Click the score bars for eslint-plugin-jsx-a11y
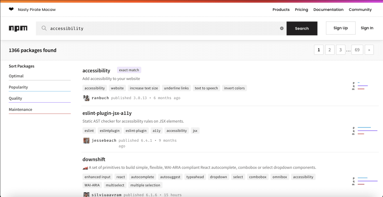Screen dimensions: 383x197 point(365,131)
